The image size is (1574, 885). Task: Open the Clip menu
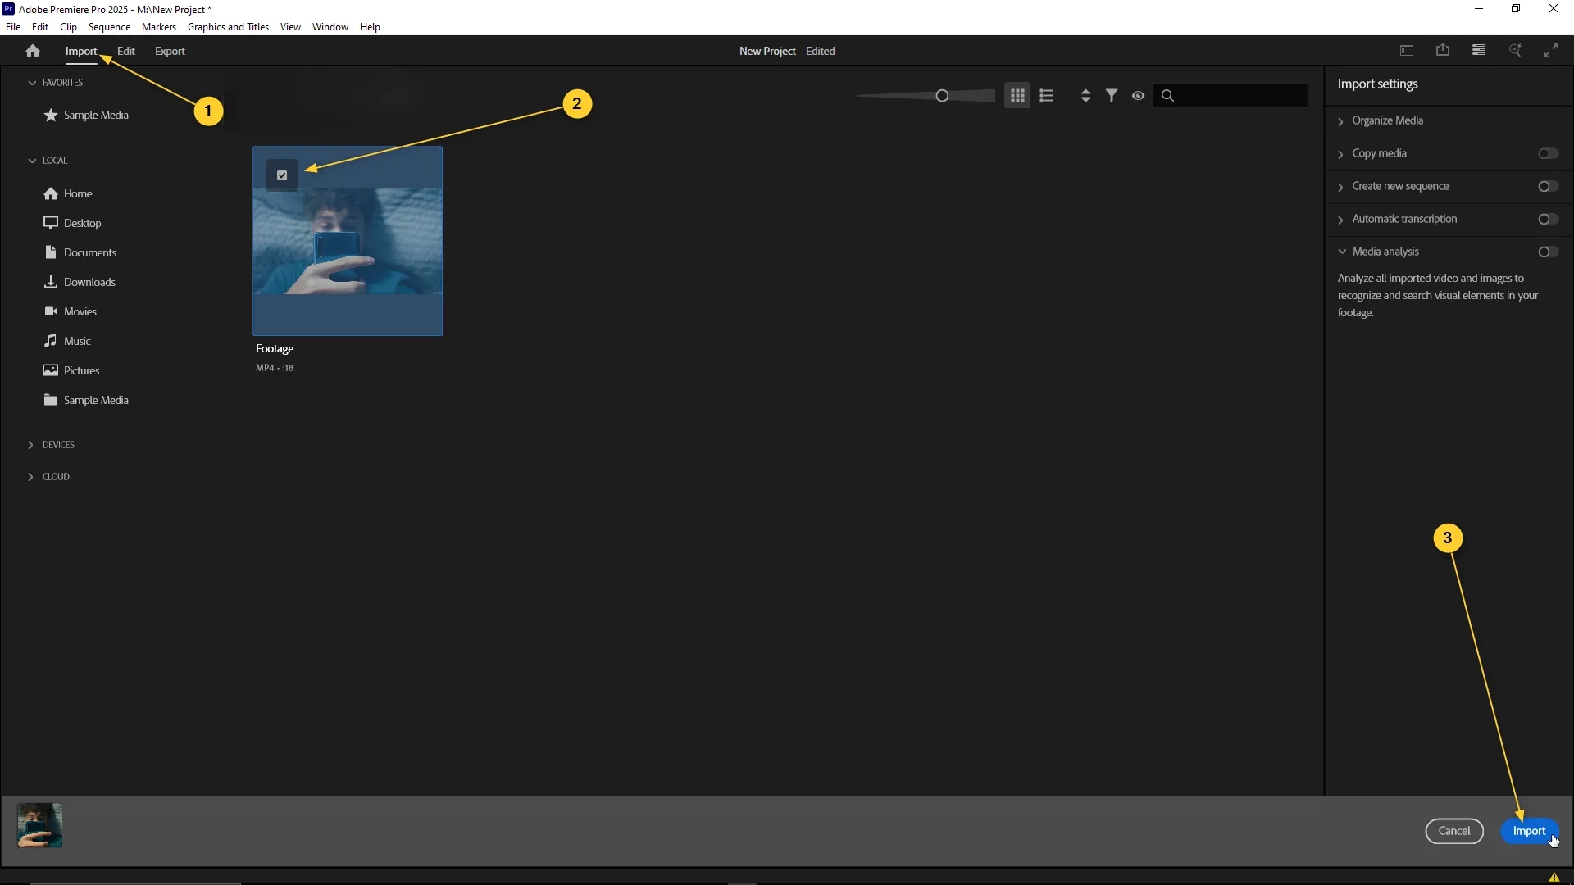pos(68,27)
